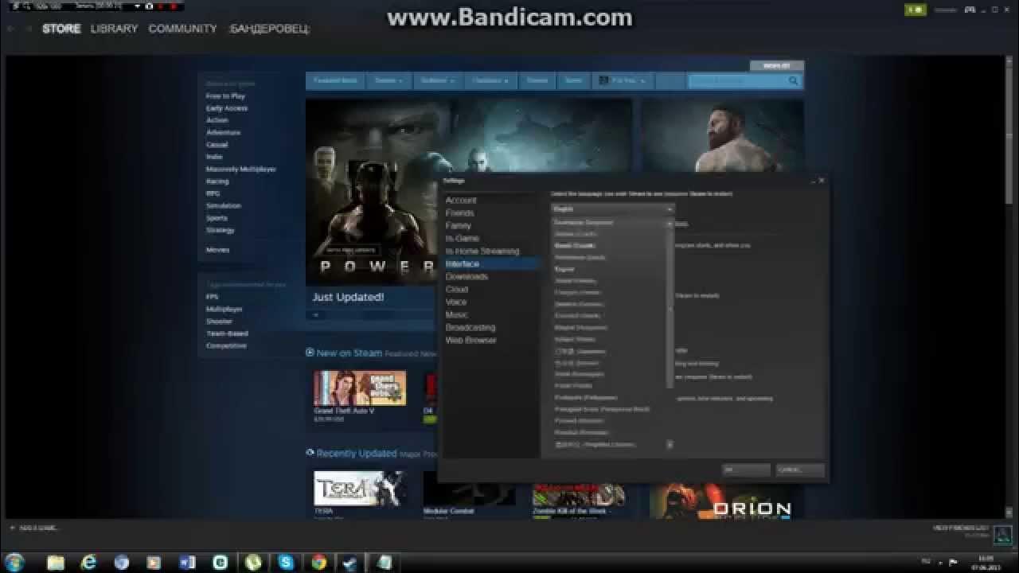Expand New on Steam section icon
The image size is (1019, 573).
[x=310, y=353]
